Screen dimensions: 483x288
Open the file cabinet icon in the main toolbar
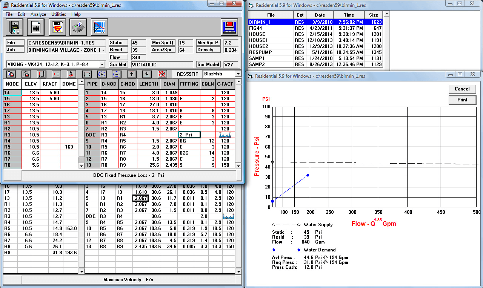(x=15, y=27)
